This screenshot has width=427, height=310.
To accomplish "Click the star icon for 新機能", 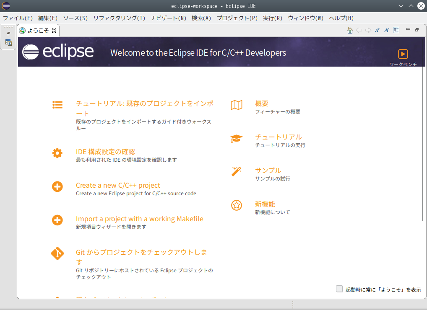I will point(237,205).
